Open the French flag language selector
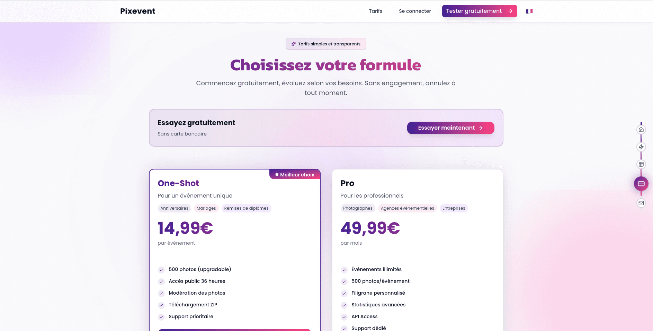Screen dimensions: 653x331 pos(529,11)
